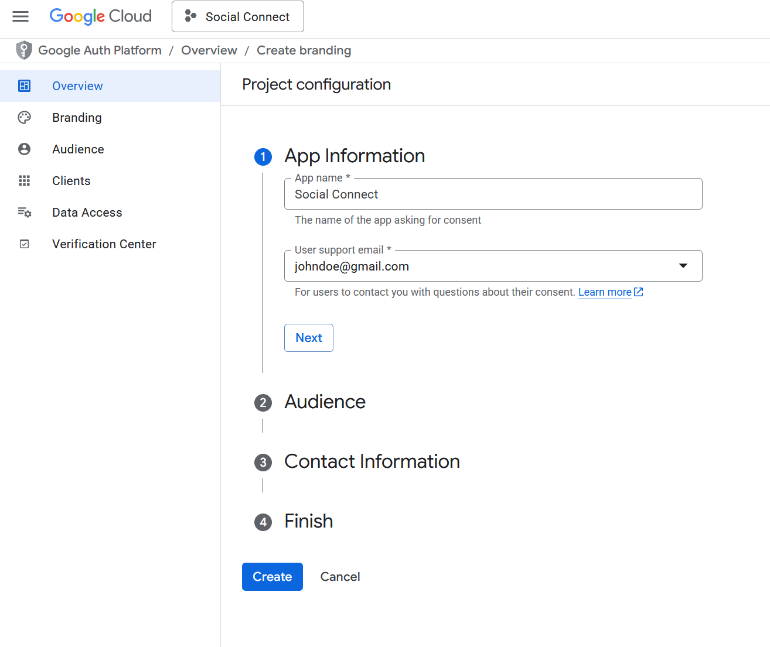Click the Google Auth Platform shield icon
The width and height of the screenshot is (770, 647).
click(24, 50)
